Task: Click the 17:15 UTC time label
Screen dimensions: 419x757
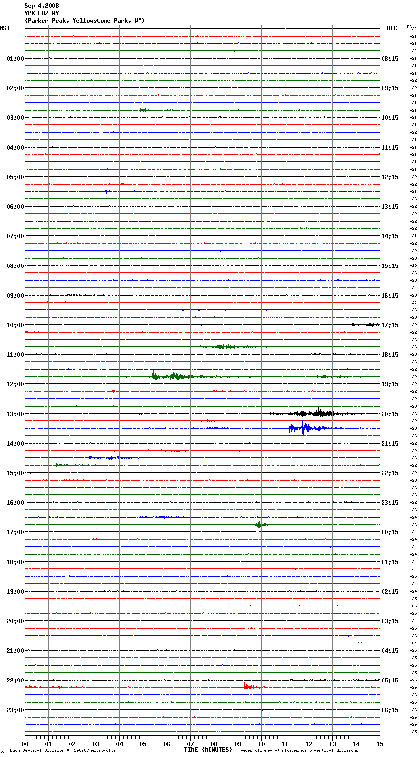Action: (x=390, y=325)
